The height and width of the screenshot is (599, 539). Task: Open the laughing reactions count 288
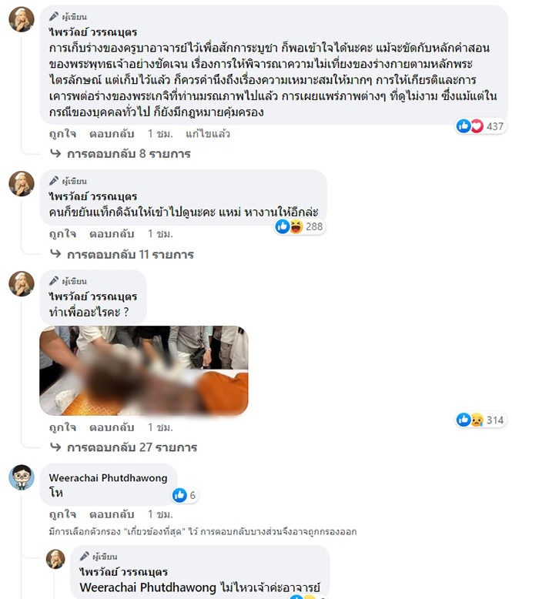[300, 226]
